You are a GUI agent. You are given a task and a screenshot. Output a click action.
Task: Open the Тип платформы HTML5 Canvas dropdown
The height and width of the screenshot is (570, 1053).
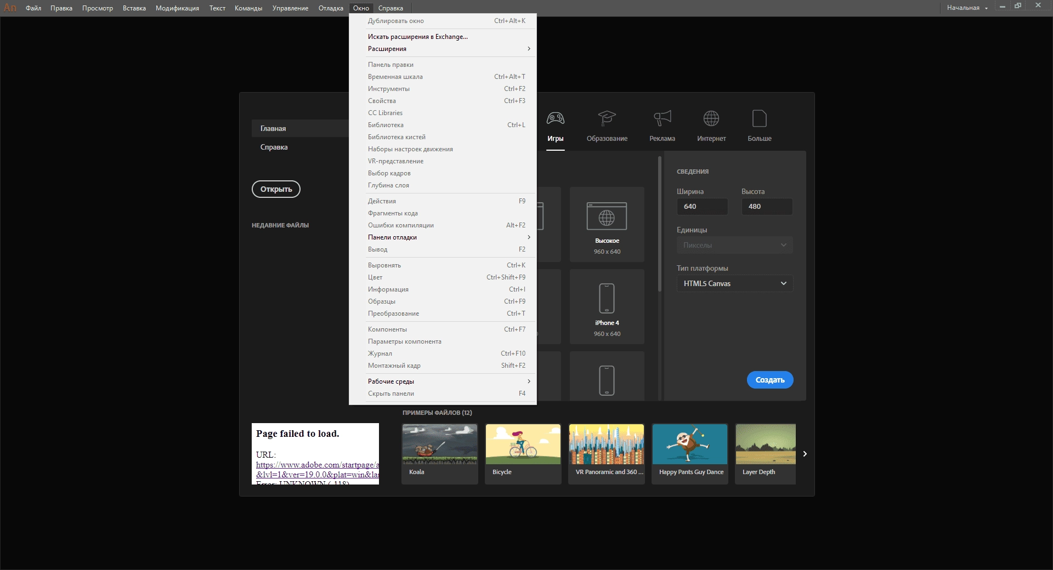(735, 283)
